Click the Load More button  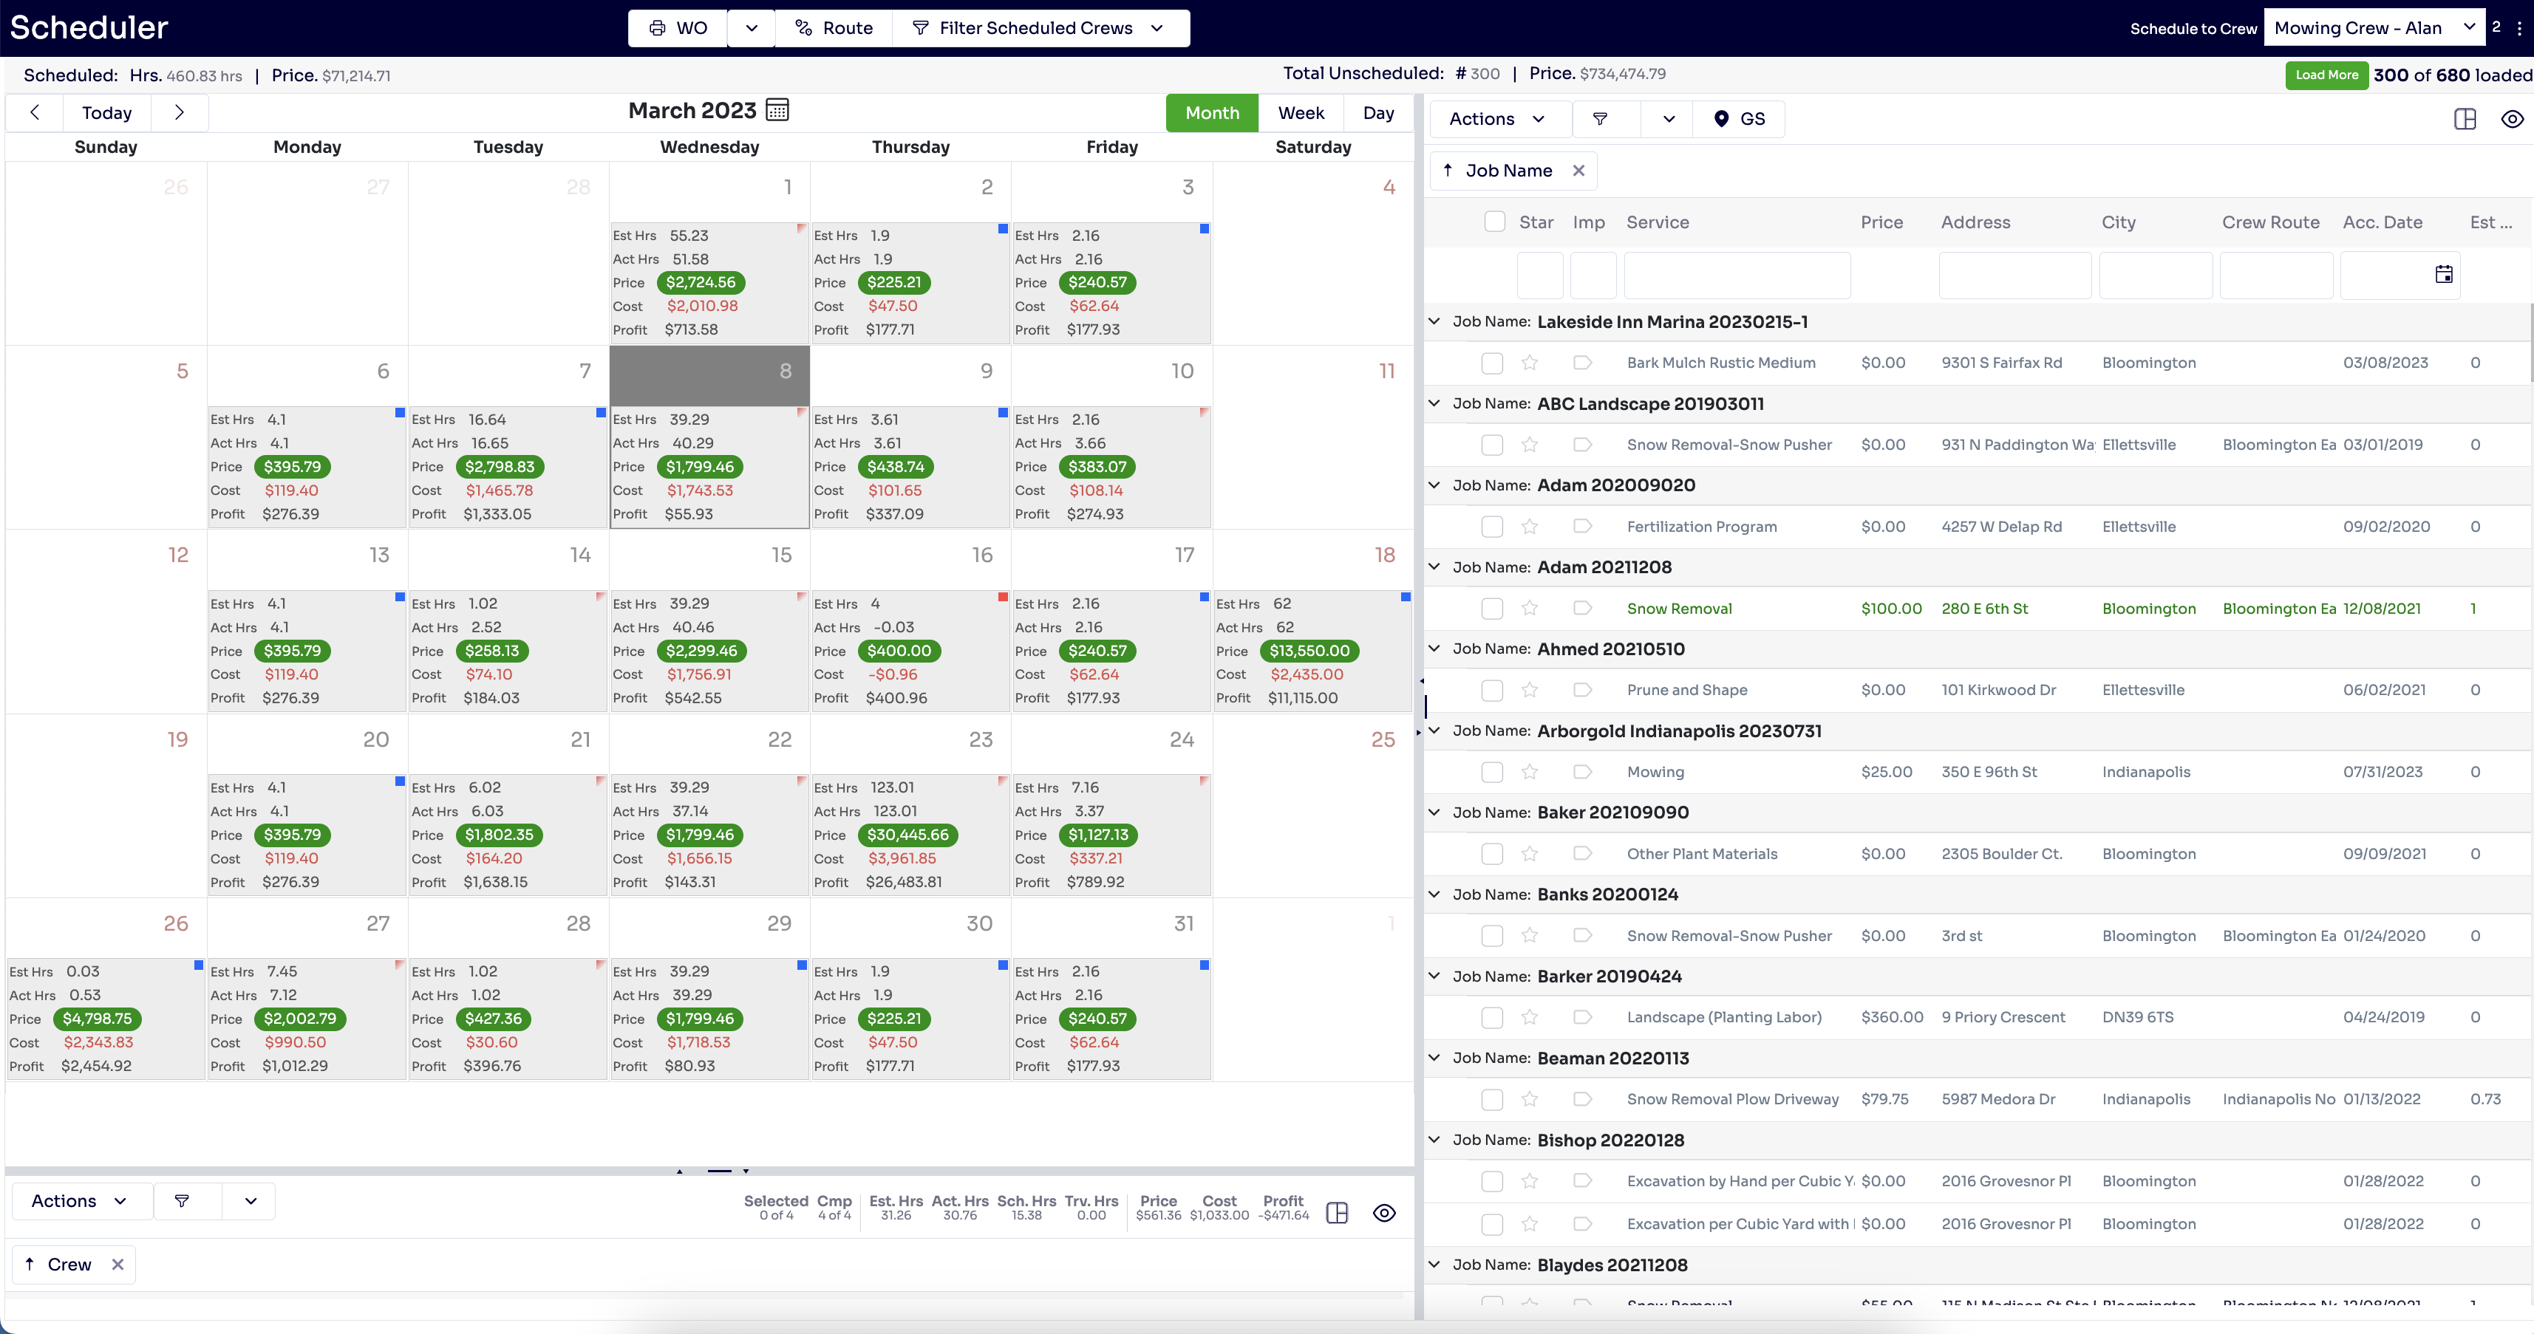point(2326,75)
